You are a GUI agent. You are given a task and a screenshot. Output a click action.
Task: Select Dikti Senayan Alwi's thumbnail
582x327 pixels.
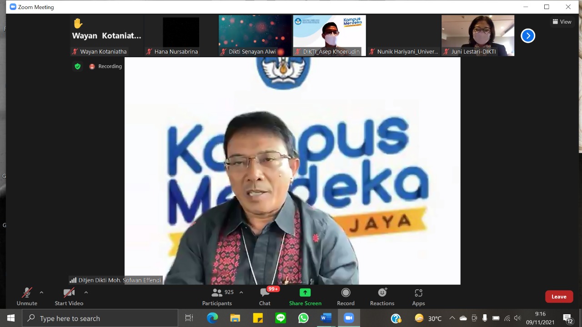tap(255, 35)
